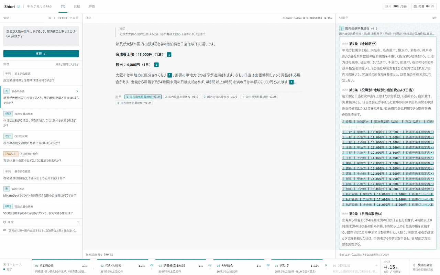Click citation badge after 2,000円となります
Image resolution: width=440 pixels, height=275 pixels.
(291, 82)
